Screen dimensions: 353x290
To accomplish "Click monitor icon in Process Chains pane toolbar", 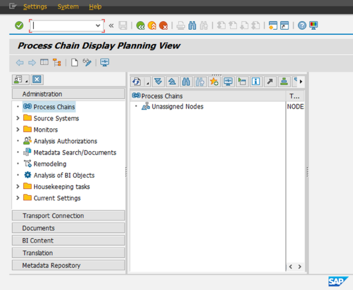I will 228,82.
